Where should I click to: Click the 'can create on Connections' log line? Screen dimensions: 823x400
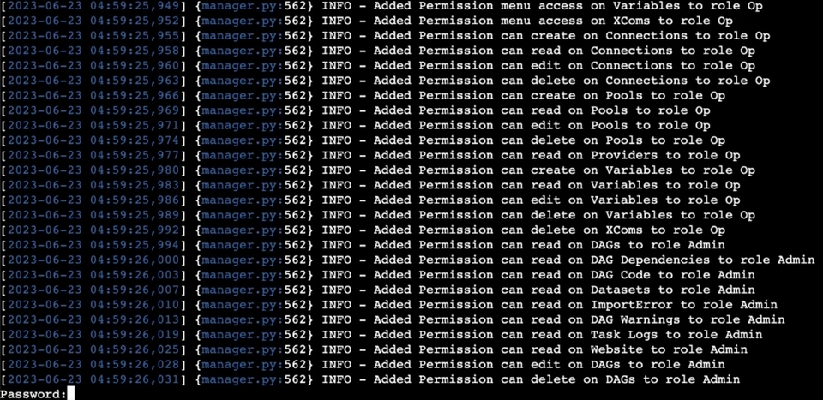[x=385, y=36]
